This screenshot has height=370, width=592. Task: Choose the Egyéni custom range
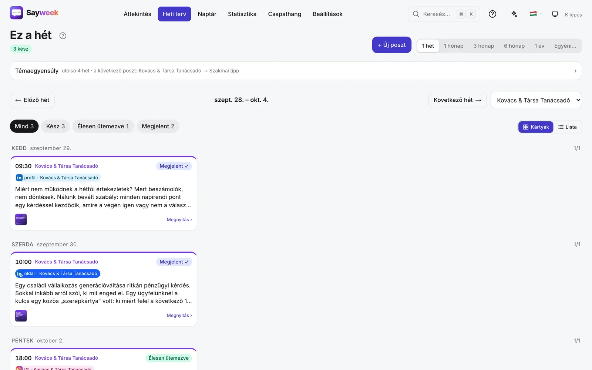click(565, 46)
